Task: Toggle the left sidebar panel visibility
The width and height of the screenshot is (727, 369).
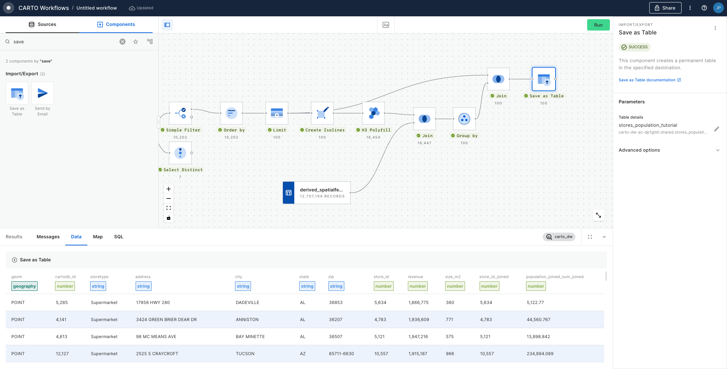Action: 167,25
